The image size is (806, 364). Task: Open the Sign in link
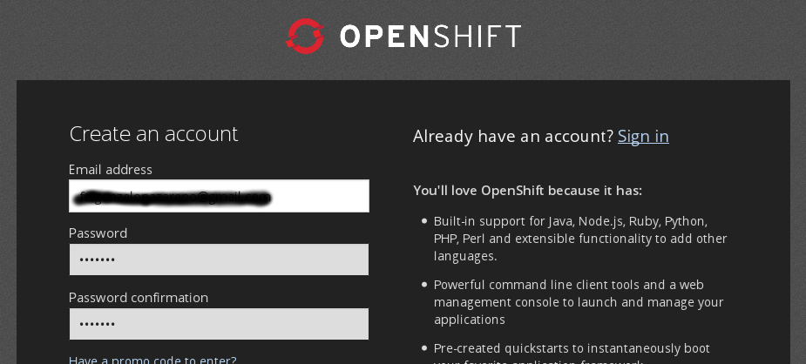[x=643, y=136]
